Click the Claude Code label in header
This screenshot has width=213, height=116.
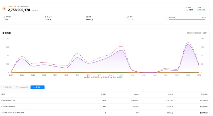coord(12,6)
